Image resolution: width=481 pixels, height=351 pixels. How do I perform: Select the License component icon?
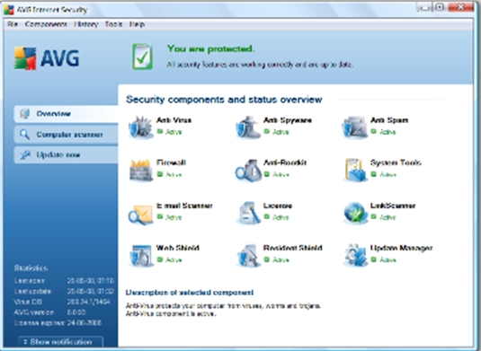(x=248, y=213)
